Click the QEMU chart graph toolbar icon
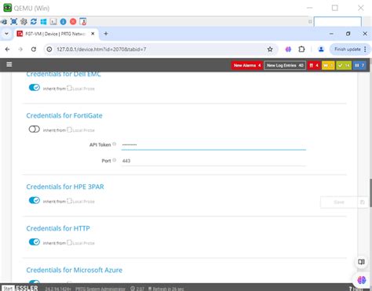This screenshot has height=291, width=372. coord(53,21)
